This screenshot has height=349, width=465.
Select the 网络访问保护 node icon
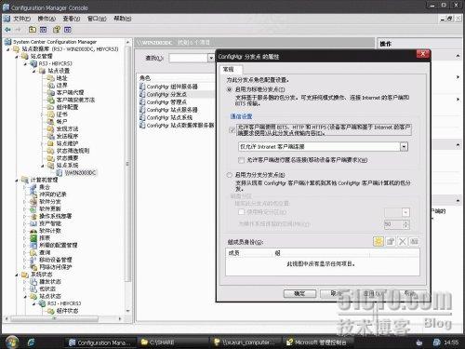point(33,267)
